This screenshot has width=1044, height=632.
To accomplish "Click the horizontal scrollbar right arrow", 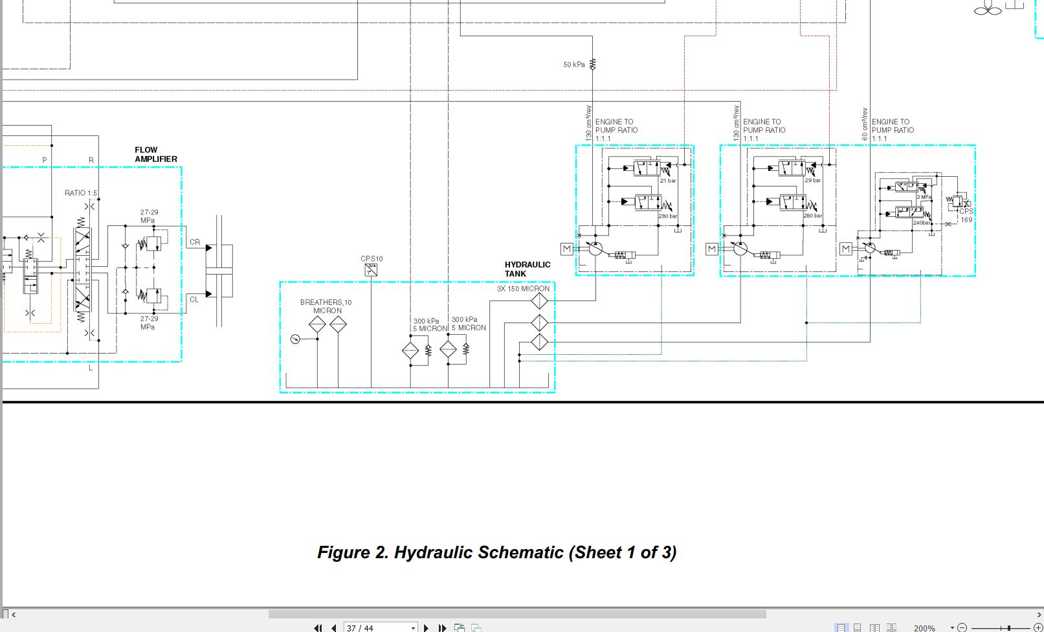I will pos(1039,614).
